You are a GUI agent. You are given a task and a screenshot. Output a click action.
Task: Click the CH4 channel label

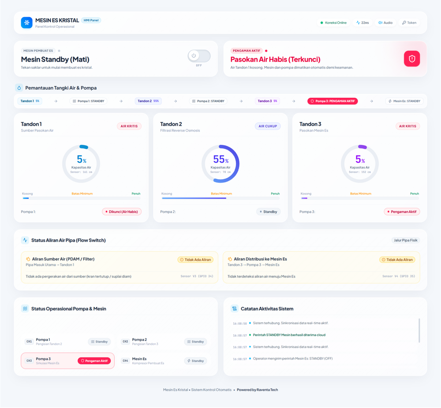pos(125,361)
